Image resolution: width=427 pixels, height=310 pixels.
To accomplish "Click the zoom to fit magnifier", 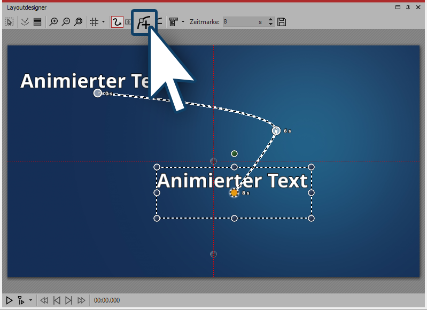I will 79,22.
